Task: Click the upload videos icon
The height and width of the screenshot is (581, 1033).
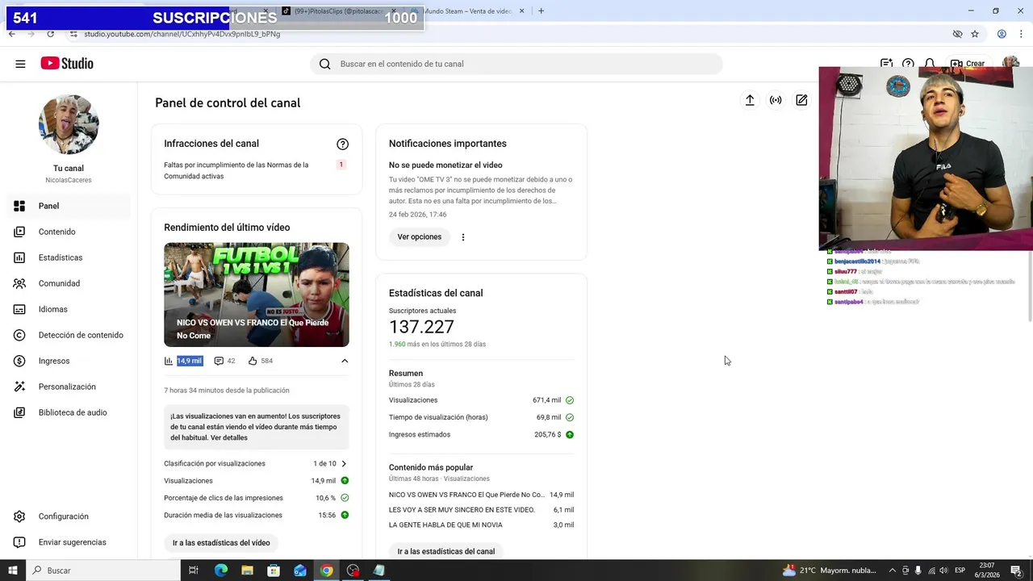Action: tap(750, 100)
